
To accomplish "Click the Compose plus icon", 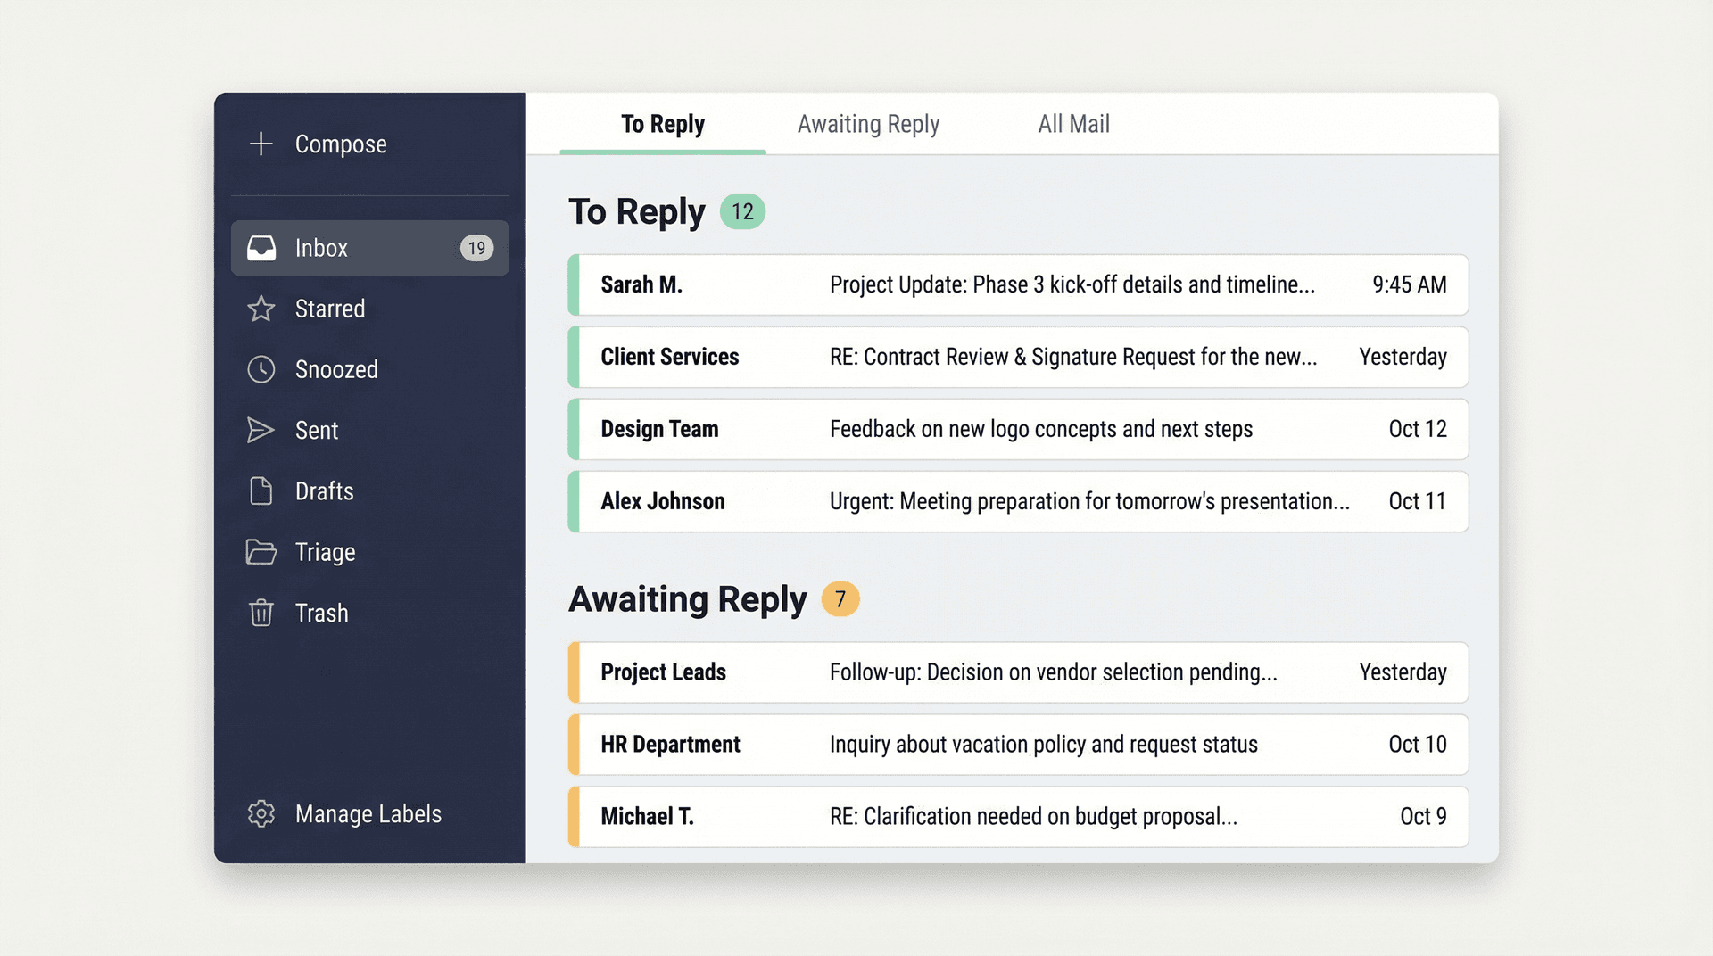I will (x=261, y=144).
